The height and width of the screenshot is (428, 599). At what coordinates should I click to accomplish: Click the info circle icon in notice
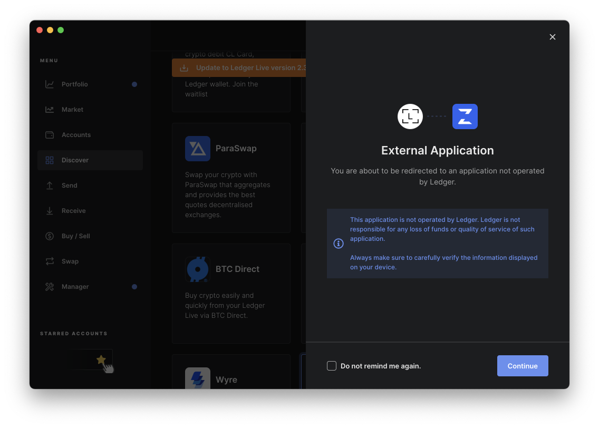pyautogui.click(x=339, y=243)
